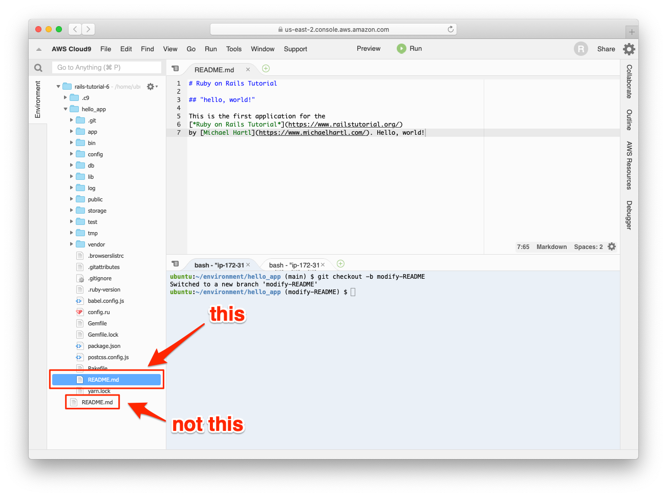Screen dimensions: 667x497
Task: Collapse the hello_app folder
Action: (x=66, y=109)
